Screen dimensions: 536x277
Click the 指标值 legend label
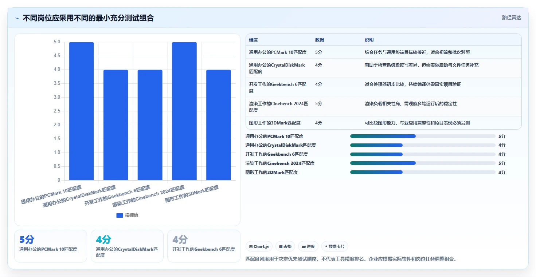tap(132, 215)
